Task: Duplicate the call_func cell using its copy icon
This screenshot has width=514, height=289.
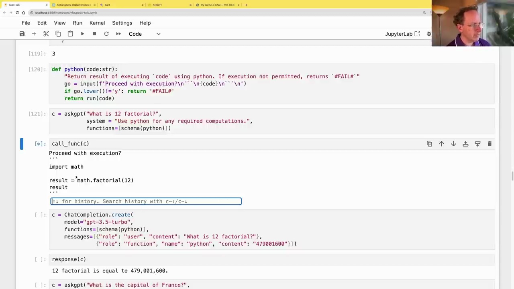Action: [429, 144]
